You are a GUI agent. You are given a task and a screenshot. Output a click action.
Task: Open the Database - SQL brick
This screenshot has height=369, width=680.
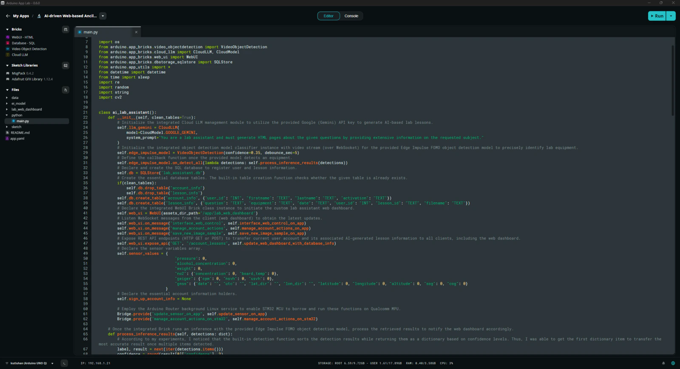(x=23, y=43)
